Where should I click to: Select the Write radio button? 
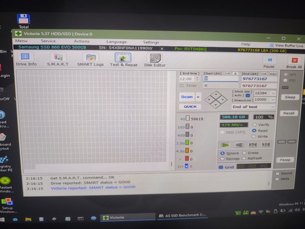pos(254,136)
